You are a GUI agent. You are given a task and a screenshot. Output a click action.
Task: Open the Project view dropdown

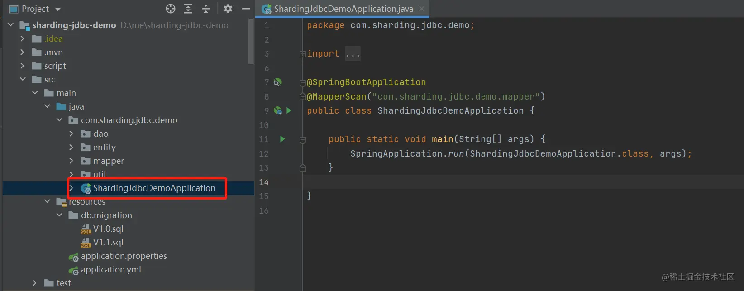57,9
